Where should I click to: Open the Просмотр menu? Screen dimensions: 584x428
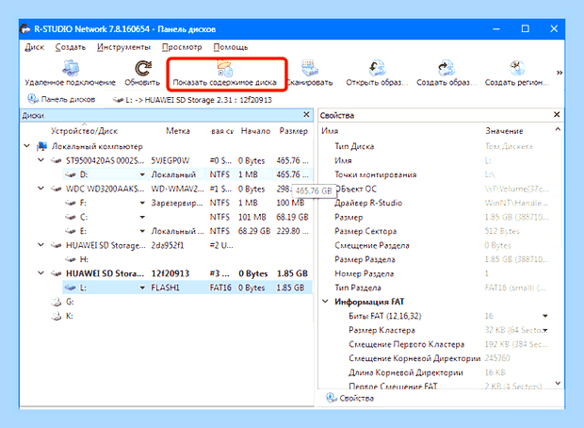(x=182, y=47)
